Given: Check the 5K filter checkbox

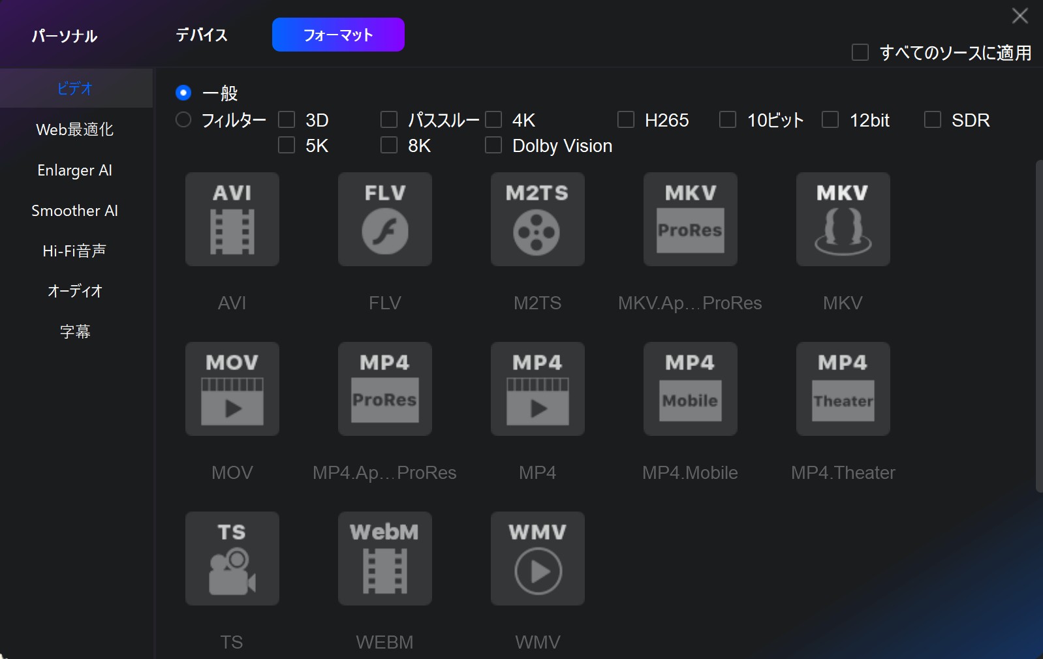Looking at the screenshot, I should click(x=287, y=145).
